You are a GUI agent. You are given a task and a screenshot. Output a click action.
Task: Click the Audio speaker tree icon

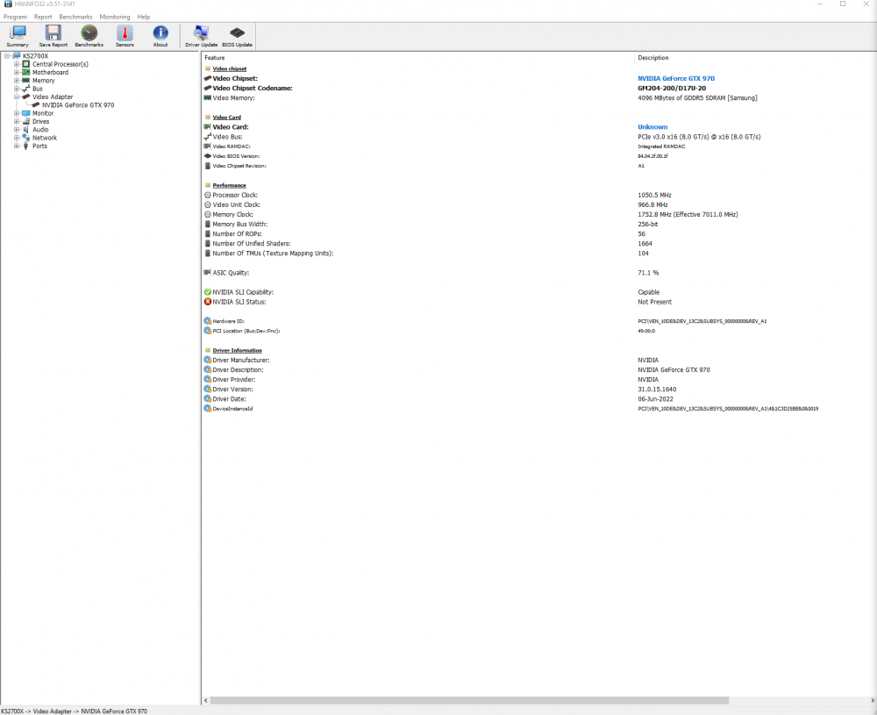point(25,129)
